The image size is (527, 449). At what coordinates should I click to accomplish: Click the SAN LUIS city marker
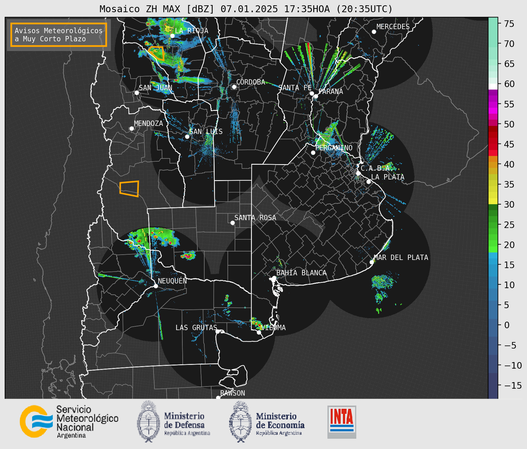(x=187, y=137)
